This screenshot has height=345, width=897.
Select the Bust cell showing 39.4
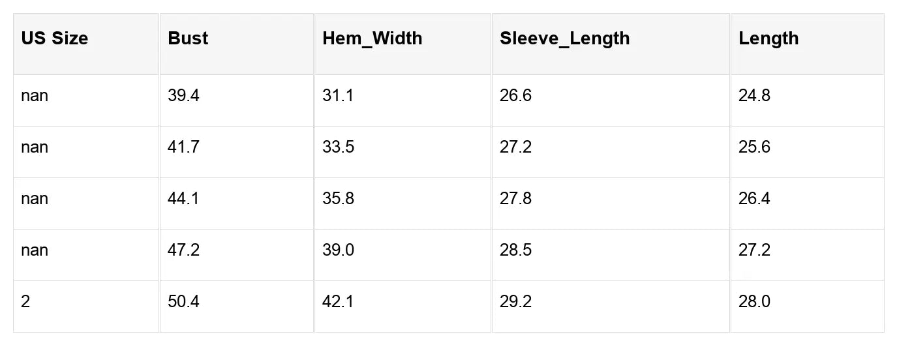point(183,96)
